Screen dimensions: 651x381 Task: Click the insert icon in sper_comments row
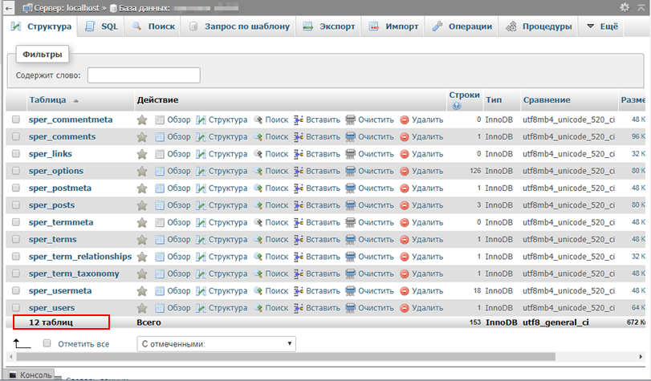(299, 137)
